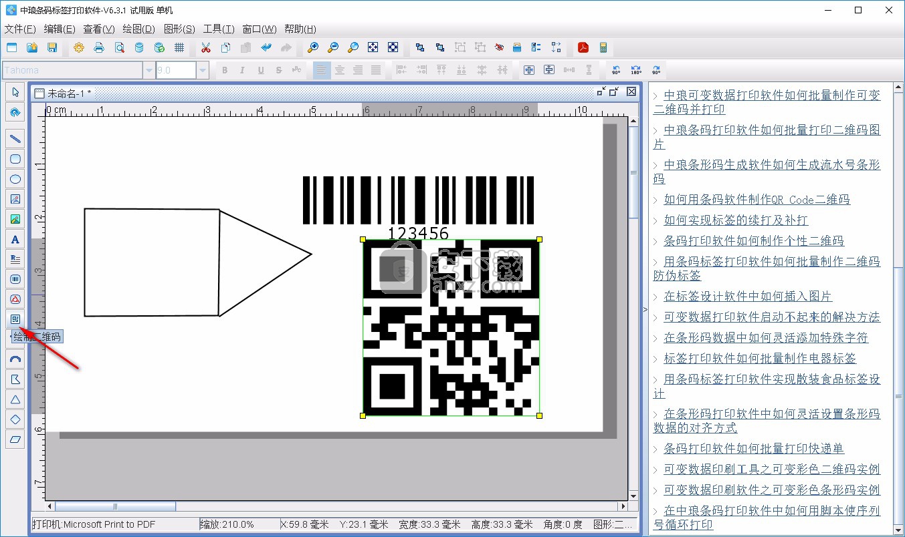Select the QR code drawing tool
The image size is (905, 537).
coord(15,319)
